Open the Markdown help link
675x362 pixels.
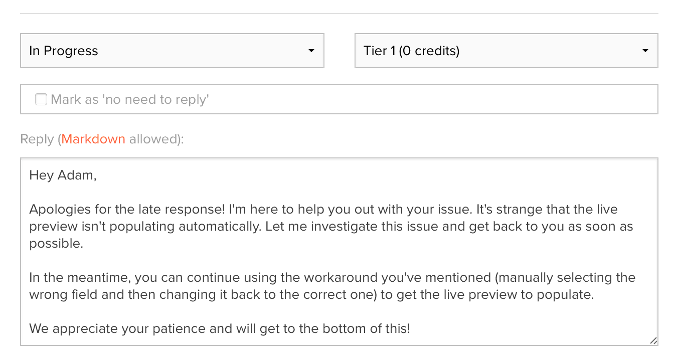tap(93, 139)
